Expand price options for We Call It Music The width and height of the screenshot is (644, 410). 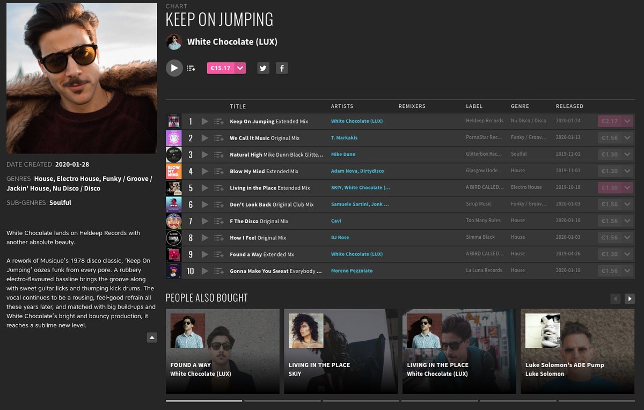627,138
